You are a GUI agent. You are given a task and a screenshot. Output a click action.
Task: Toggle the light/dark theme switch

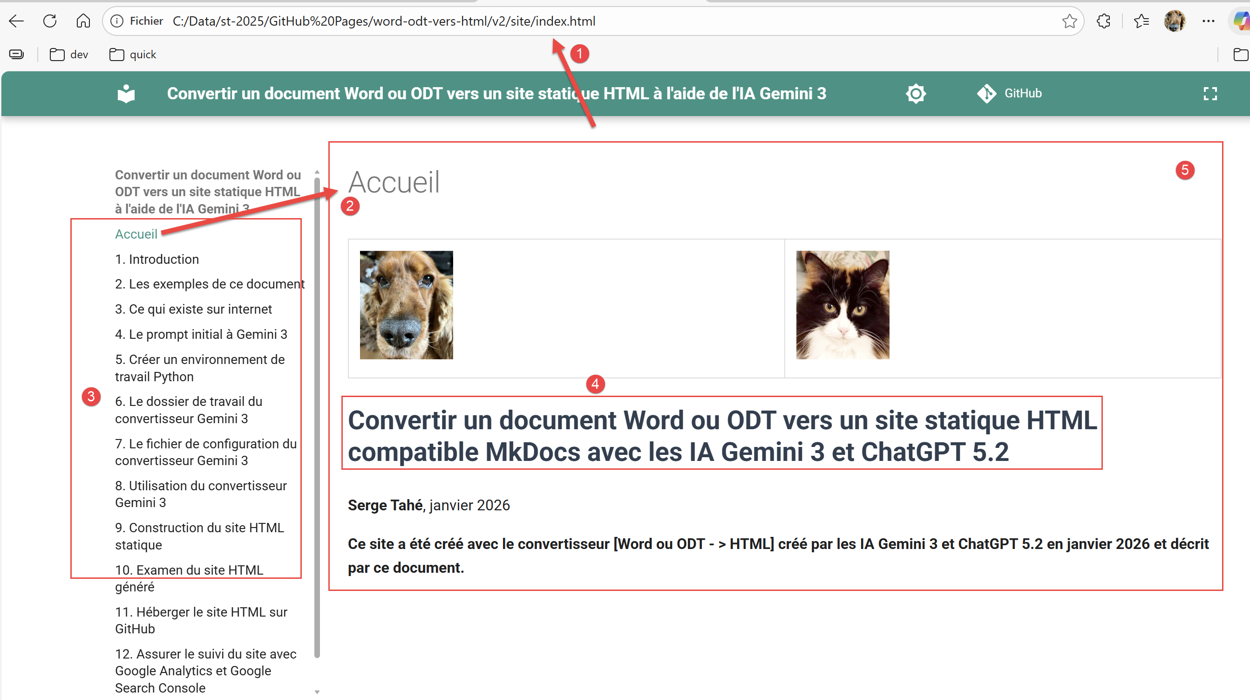click(916, 94)
